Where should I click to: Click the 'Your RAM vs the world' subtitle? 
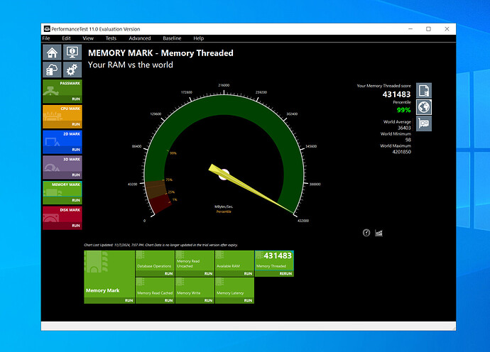tap(131, 65)
